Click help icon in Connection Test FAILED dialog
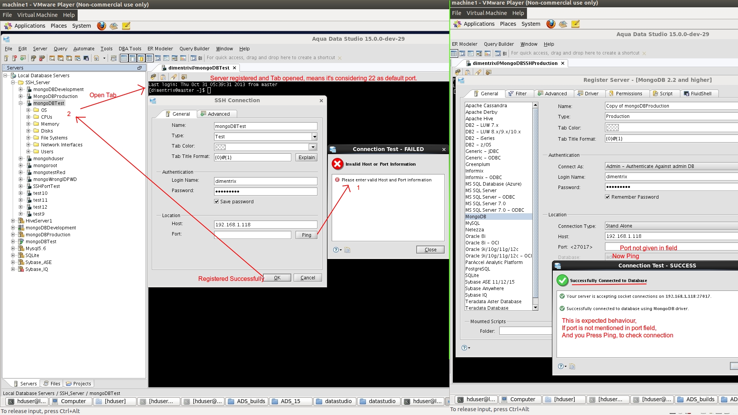Image resolution: width=738 pixels, height=415 pixels. click(336, 250)
